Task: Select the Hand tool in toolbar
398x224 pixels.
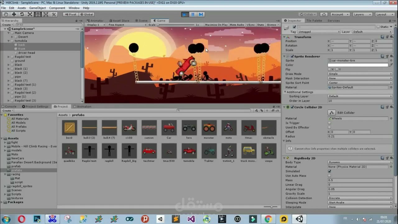Action: (x=6, y=14)
